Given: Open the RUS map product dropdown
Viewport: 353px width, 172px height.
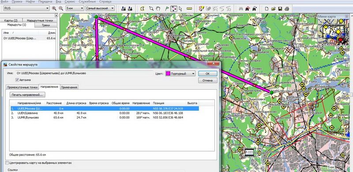Looking at the screenshot, I should point(26,8).
